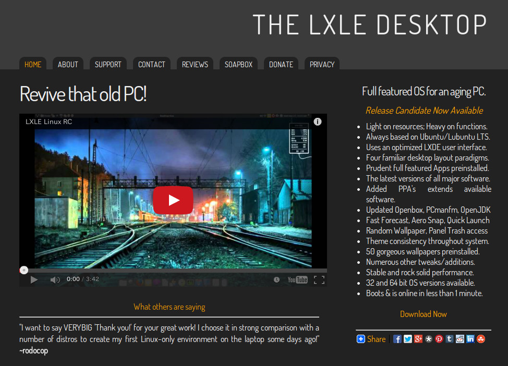This screenshot has width=508, height=366.
Task: Start the video with the red play button
Action: pyautogui.click(x=173, y=200)
